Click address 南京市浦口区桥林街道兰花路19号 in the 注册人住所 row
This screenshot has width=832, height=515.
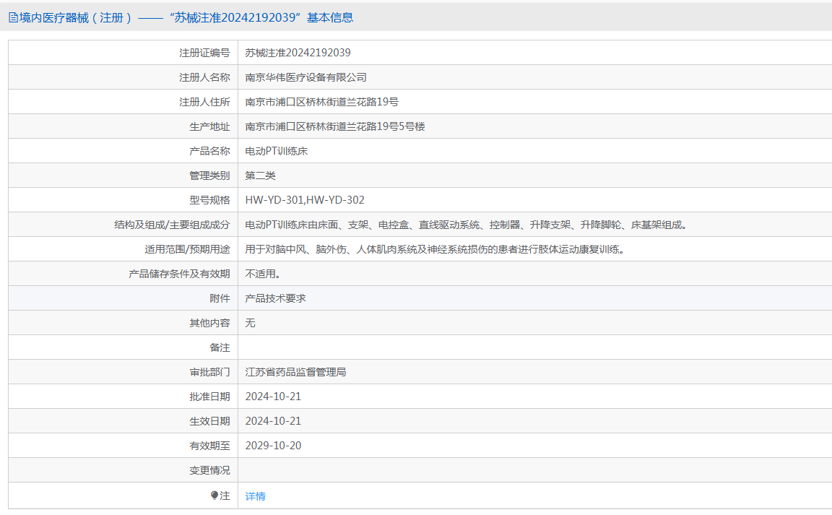coord(321,102)
